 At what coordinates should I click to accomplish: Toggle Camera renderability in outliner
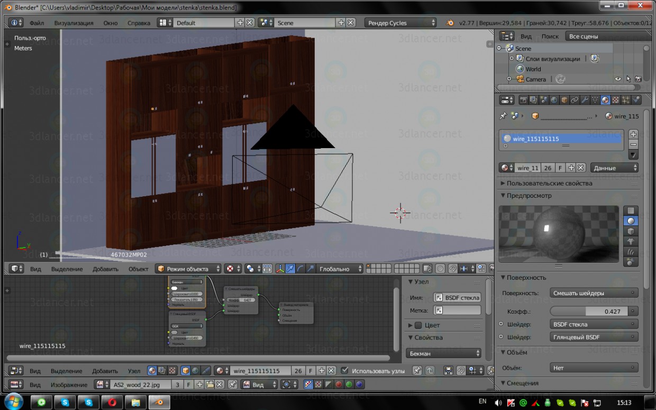pyautogui.click(x=638, y=79)
